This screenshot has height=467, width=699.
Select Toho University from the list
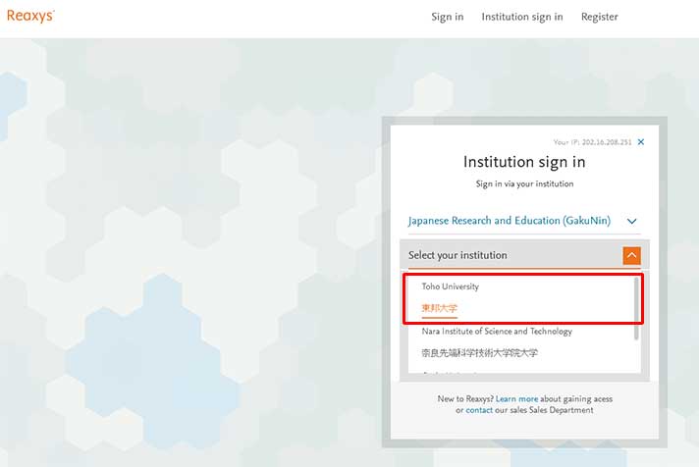[451, 286]
